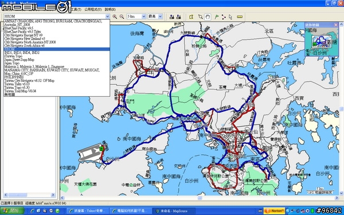
Task: Launch Internet Explorer from quick launch
Action: point(33,211)
